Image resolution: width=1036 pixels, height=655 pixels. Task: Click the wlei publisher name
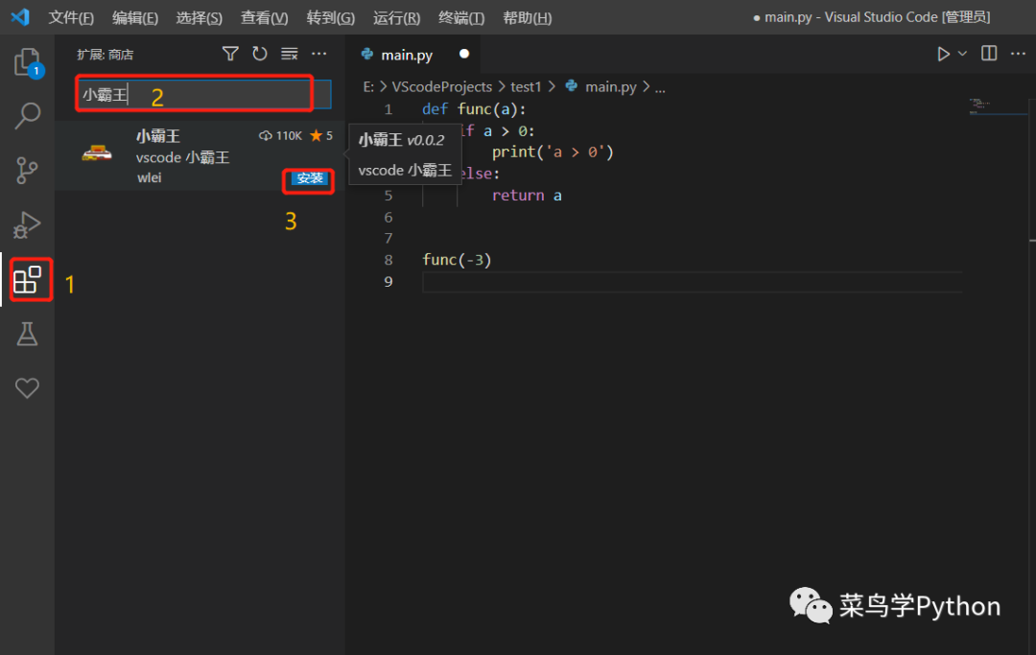pyautogui.click(x=150, y=177)
